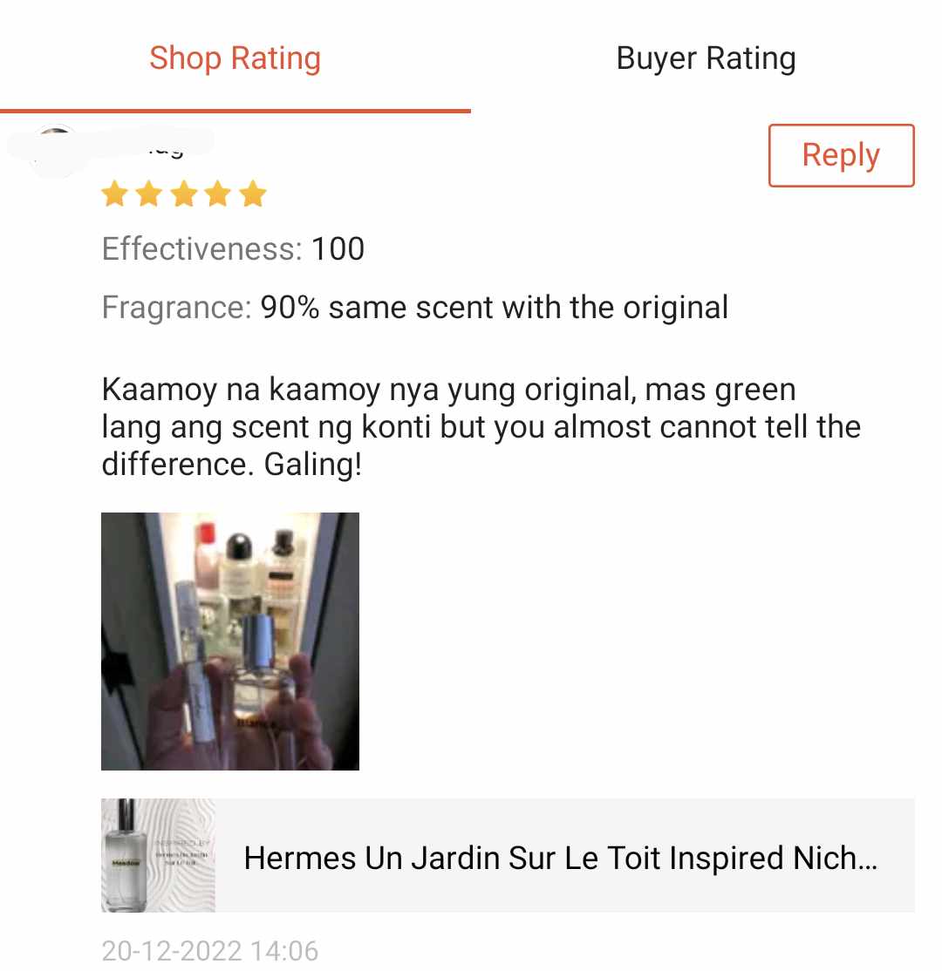942x971 pixels.
Task: Click the red underline beneath Shop Rating
Action: [235, 111]
